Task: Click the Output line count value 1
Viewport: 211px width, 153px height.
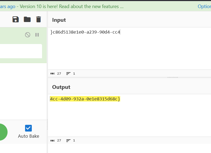Action: pos(74,140)
